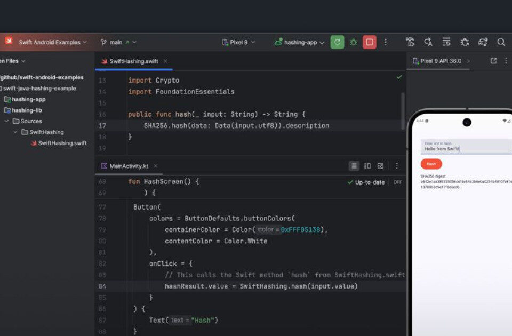
Task: Open the hashing-app run configuration dropdown
Action: [x=299, y=42]
